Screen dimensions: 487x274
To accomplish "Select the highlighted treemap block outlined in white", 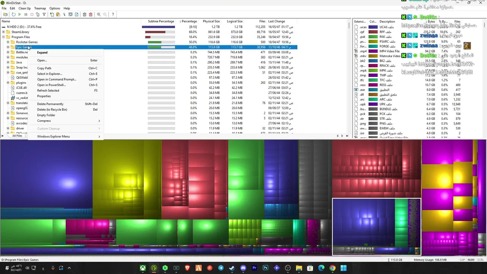I will 377,227.
